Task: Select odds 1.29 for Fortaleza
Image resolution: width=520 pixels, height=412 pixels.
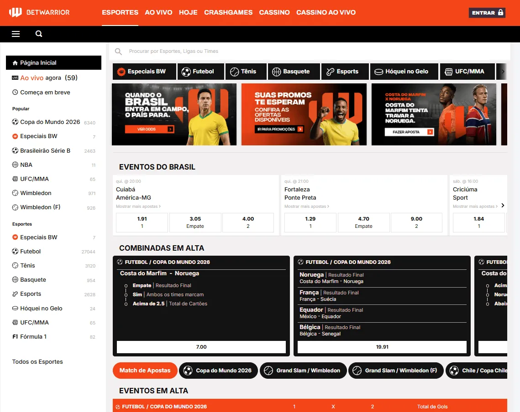Action: click(x=310, y=222)
